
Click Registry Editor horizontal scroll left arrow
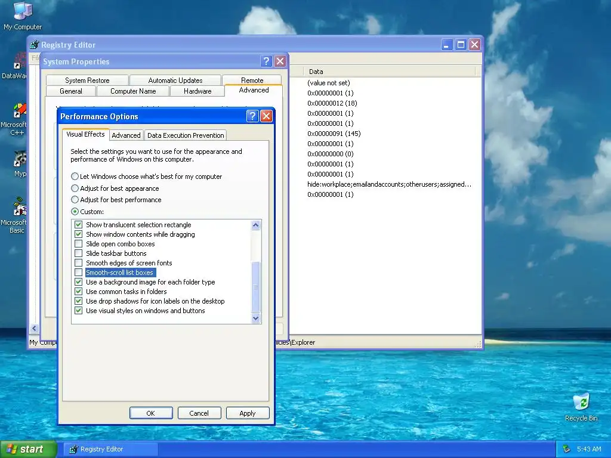click(34, 329)
